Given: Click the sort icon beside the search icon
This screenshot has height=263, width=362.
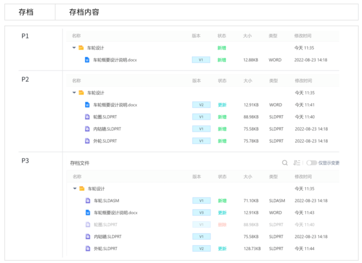Looking at the screenshot, I should (297, 163).
